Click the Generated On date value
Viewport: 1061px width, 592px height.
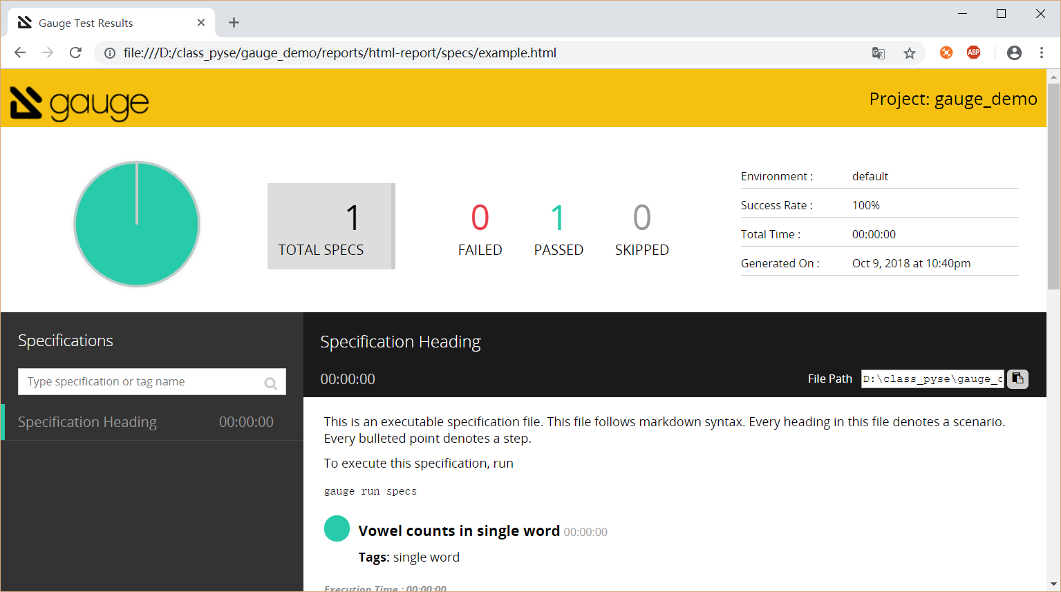[x=911, y=263]
